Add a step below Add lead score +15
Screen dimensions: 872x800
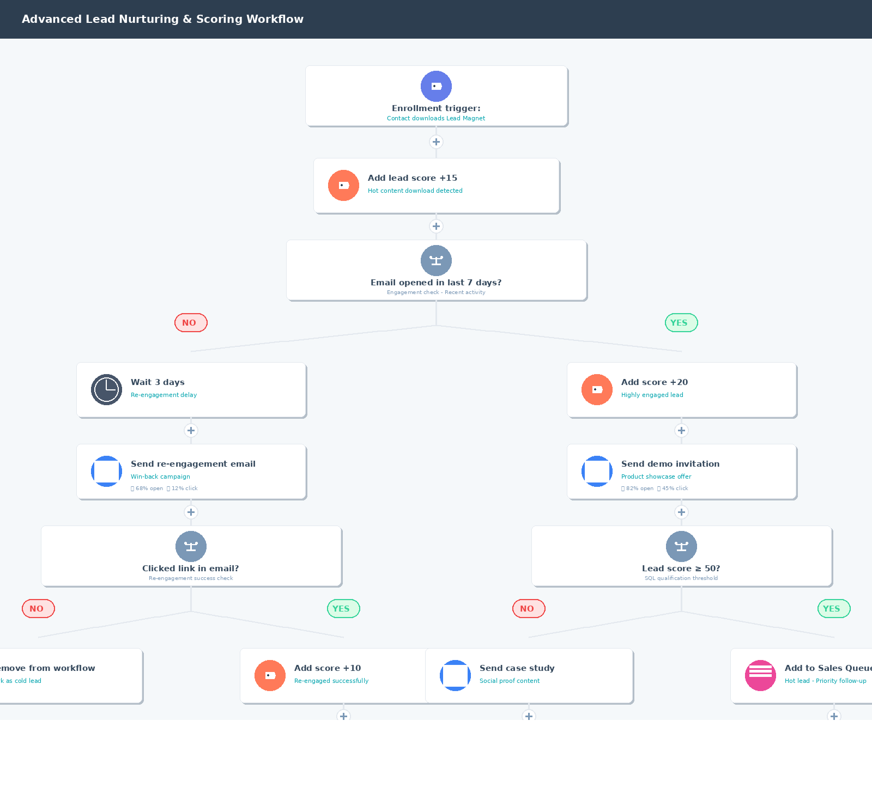click(436, 227)
